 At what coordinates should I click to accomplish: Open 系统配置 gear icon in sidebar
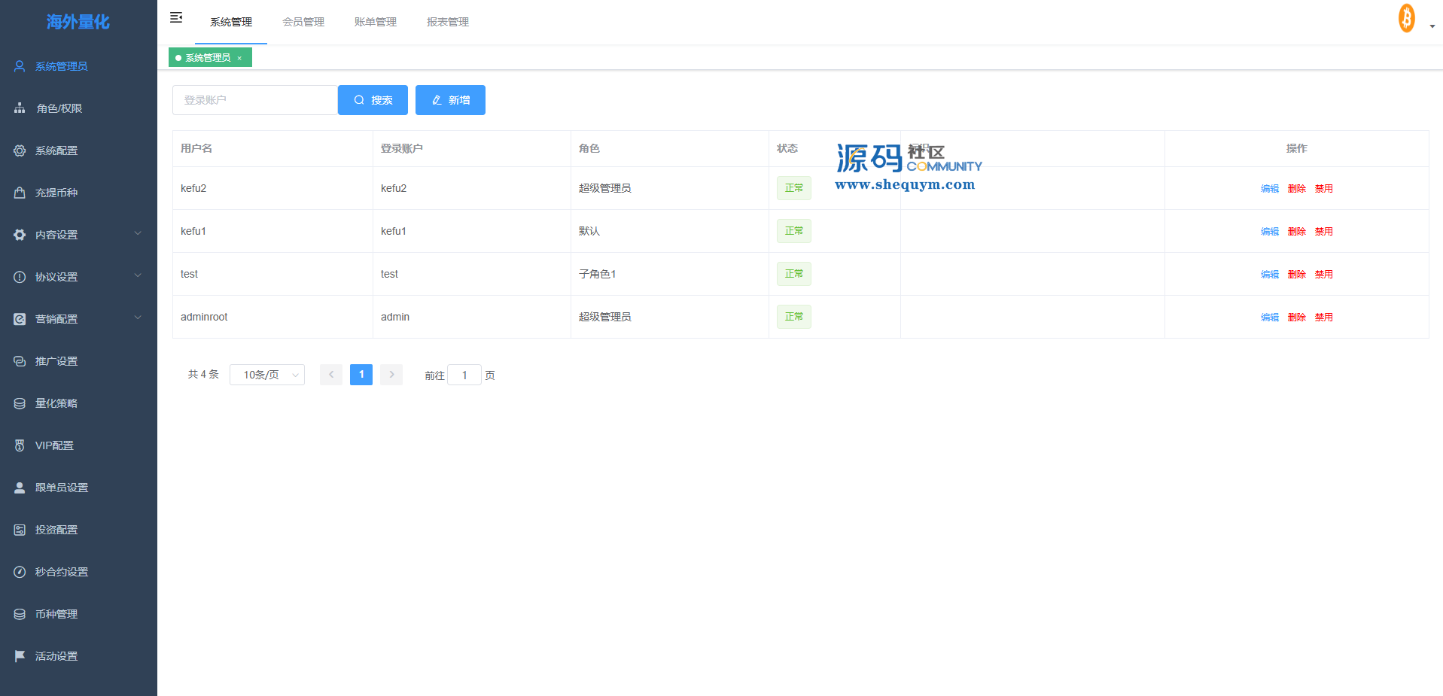click(20, 150)
